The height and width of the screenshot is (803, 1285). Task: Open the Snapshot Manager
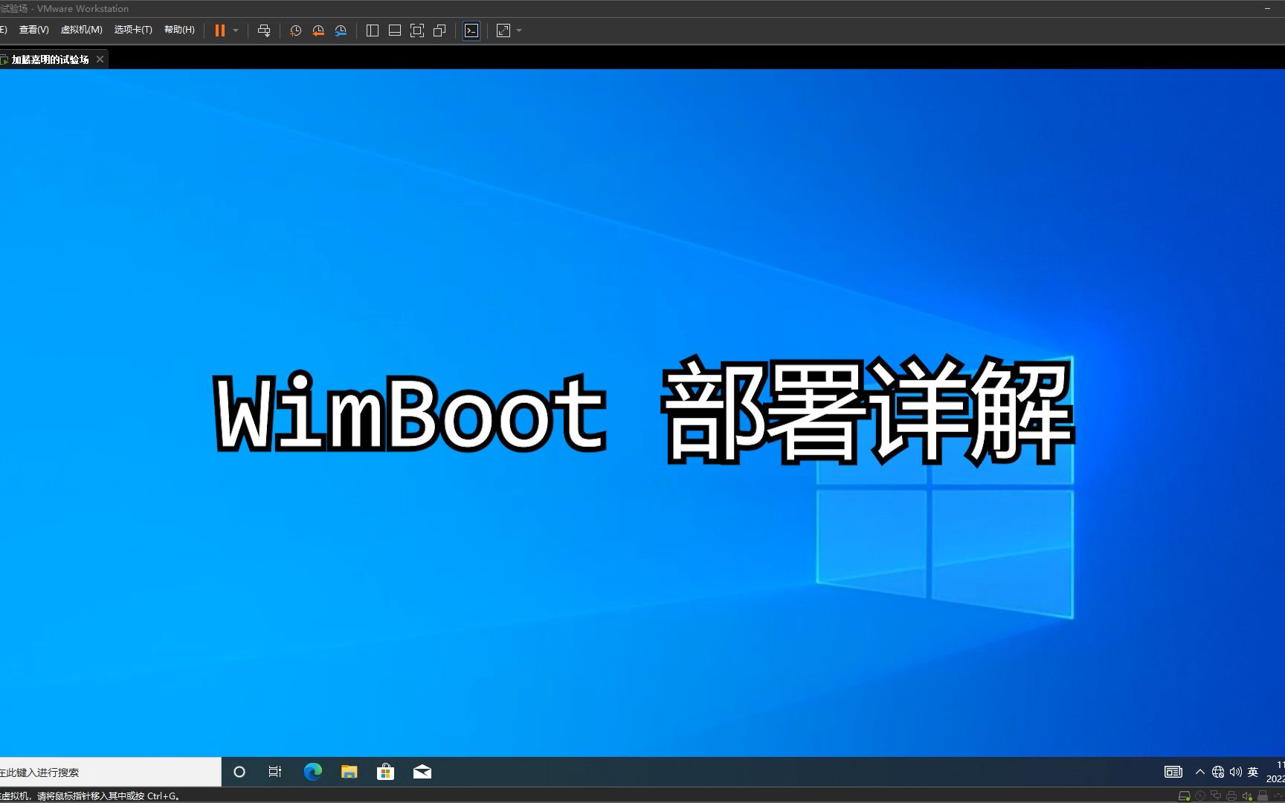pos(341,30)
